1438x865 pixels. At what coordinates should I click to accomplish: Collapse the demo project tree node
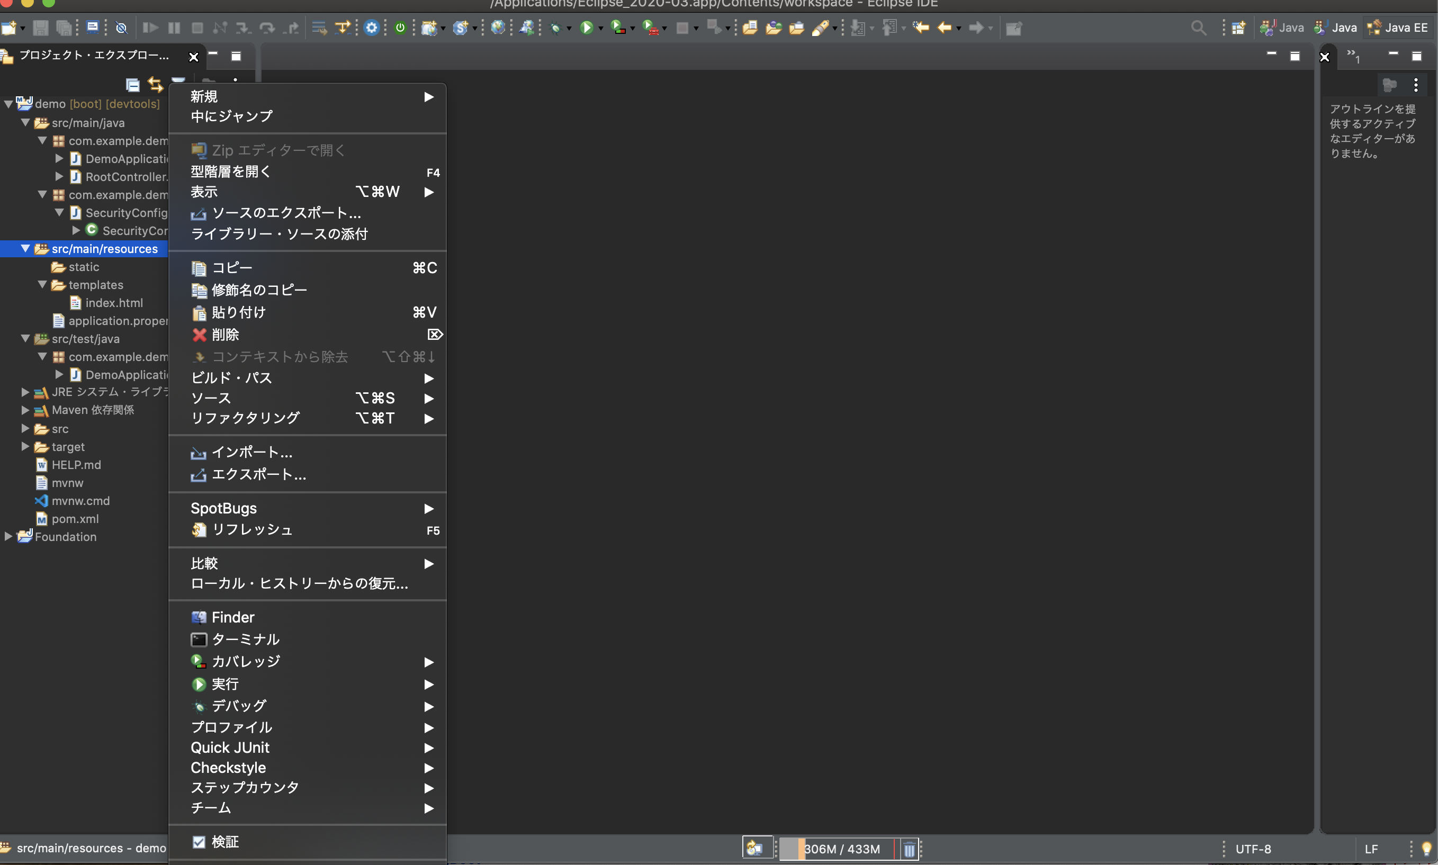pyautogui.click(x=8, y=104)
